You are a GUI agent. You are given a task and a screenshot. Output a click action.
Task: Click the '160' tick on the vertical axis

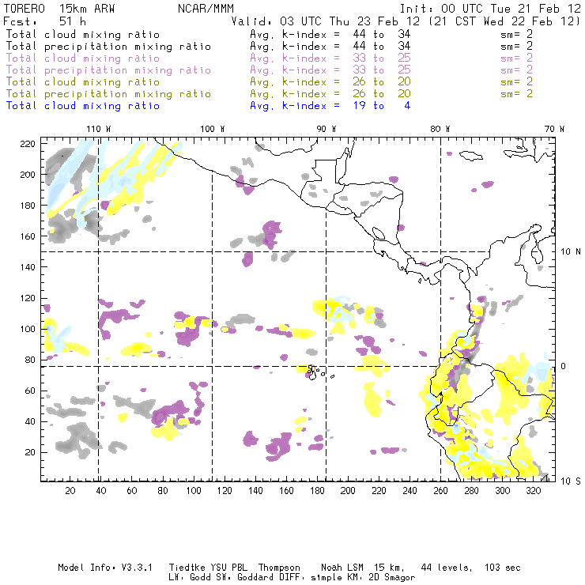pos(28,236)
